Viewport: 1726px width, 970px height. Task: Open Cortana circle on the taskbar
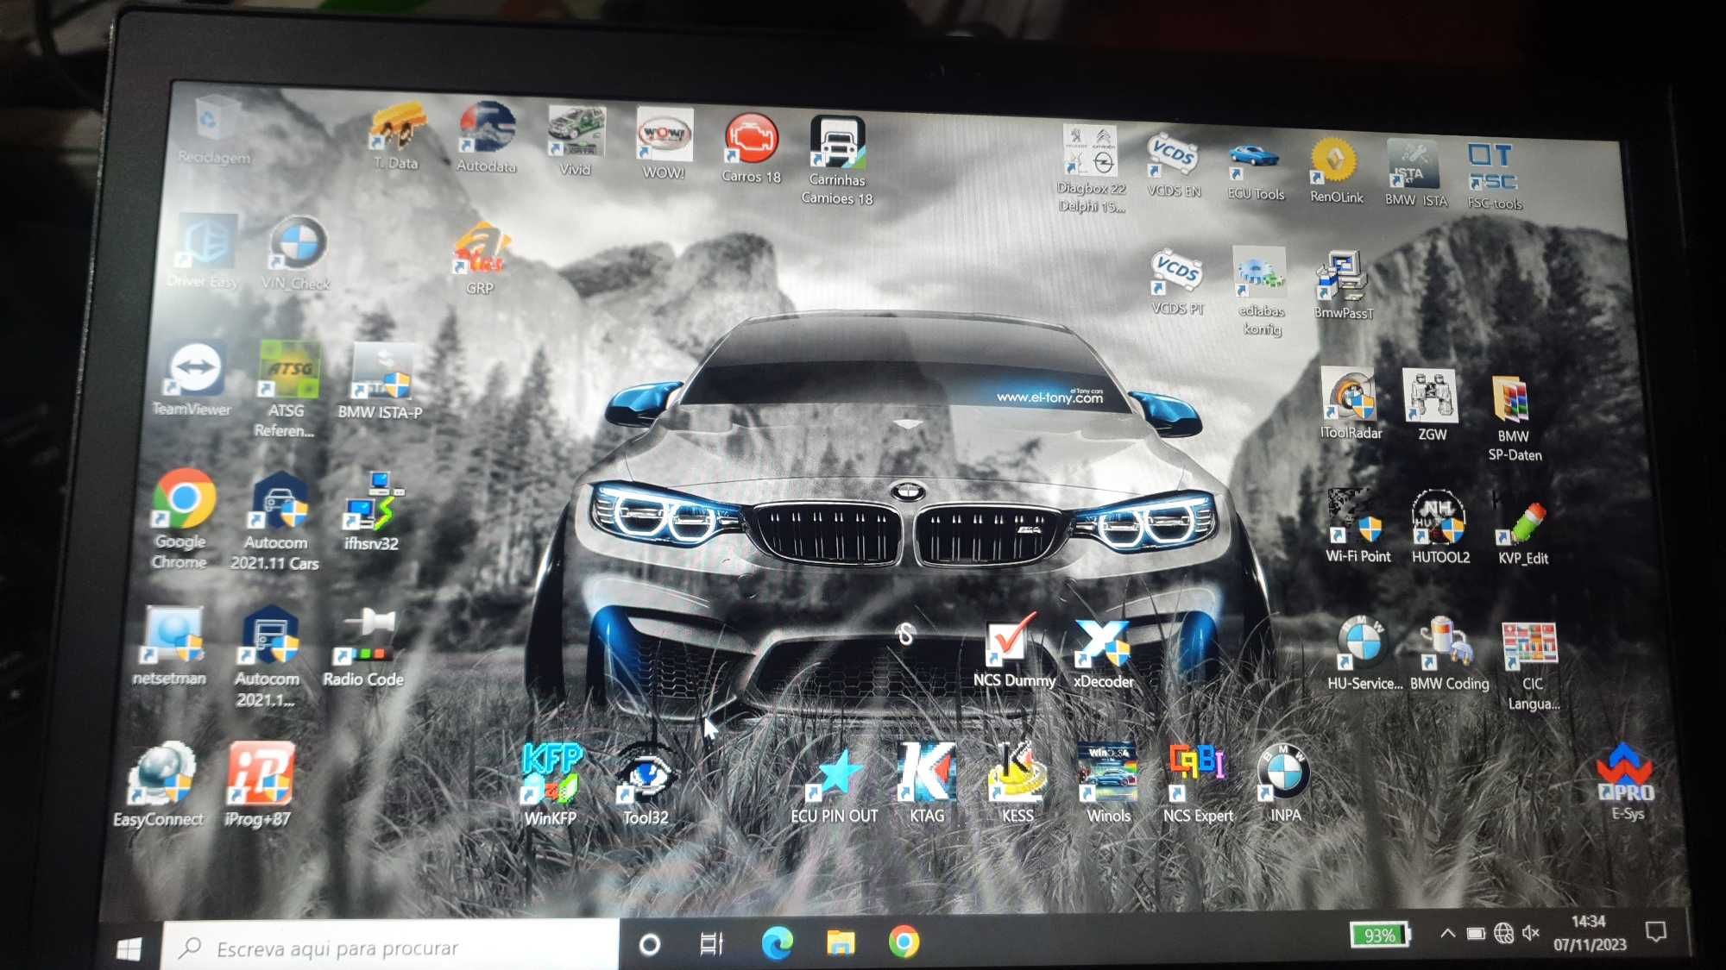(x=650, y=945)
